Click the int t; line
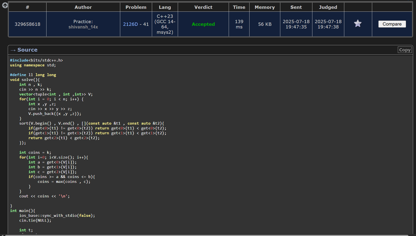Image resolution: width=416 pixels, height=236 pixels. [26, 229]
